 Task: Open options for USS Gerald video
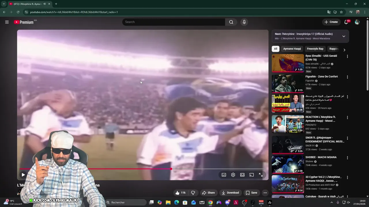[347, 56]
